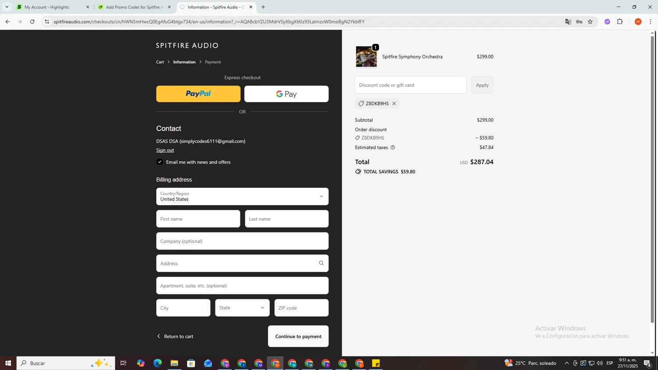Click the Spitfire Symphony Orchestra product thumbnail
Viewport: 658px width, 370px height.
pos(366,57)
